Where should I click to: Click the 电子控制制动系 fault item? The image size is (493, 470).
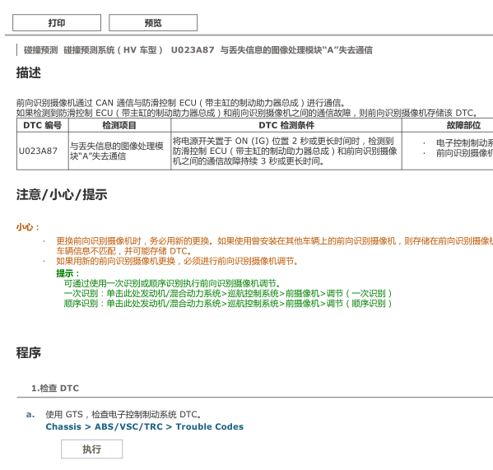tap(464, 142)
